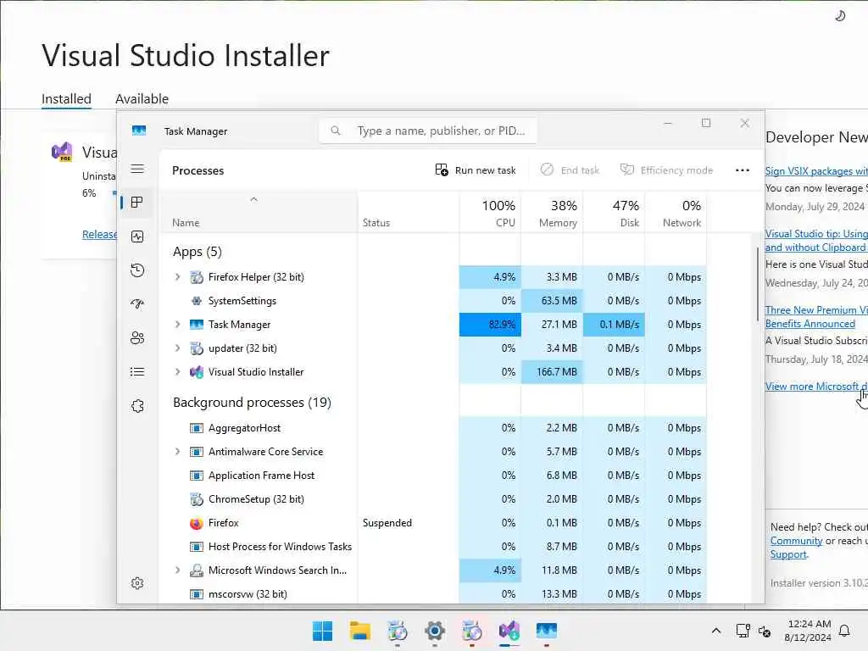Click network status tray icon
Viewport: 868px width, 651px height.
pyautogui.click(x=743, y=631)
